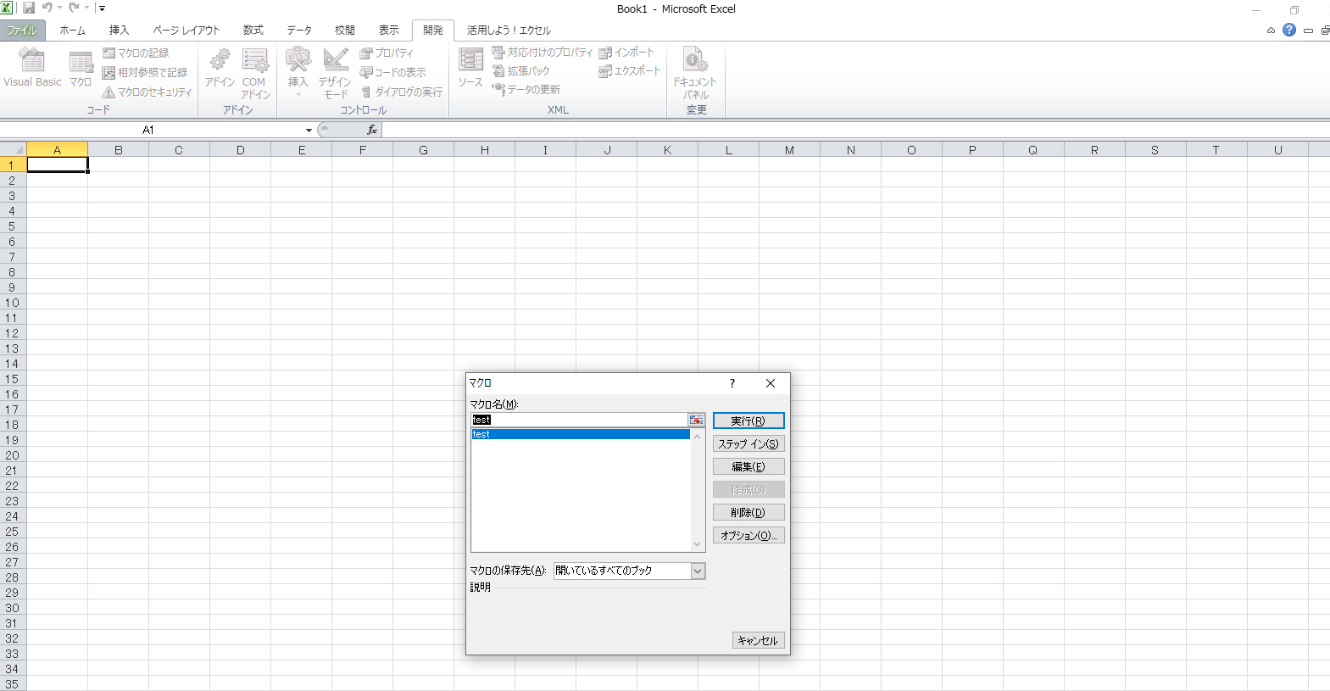View control code (コードの表示)
Screen dimensions: 1330x691
[393, 72]
